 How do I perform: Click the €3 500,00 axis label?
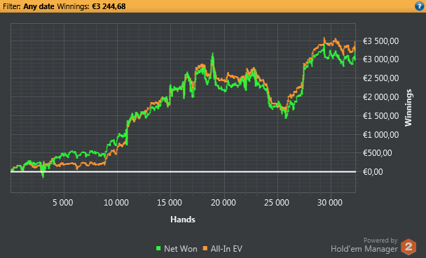click(381, 41)
